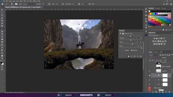Click the foreground color swatch
Image resolution: width=173 pixels, height=97 pixels.
pyautogui.click(x=1, y=63)
